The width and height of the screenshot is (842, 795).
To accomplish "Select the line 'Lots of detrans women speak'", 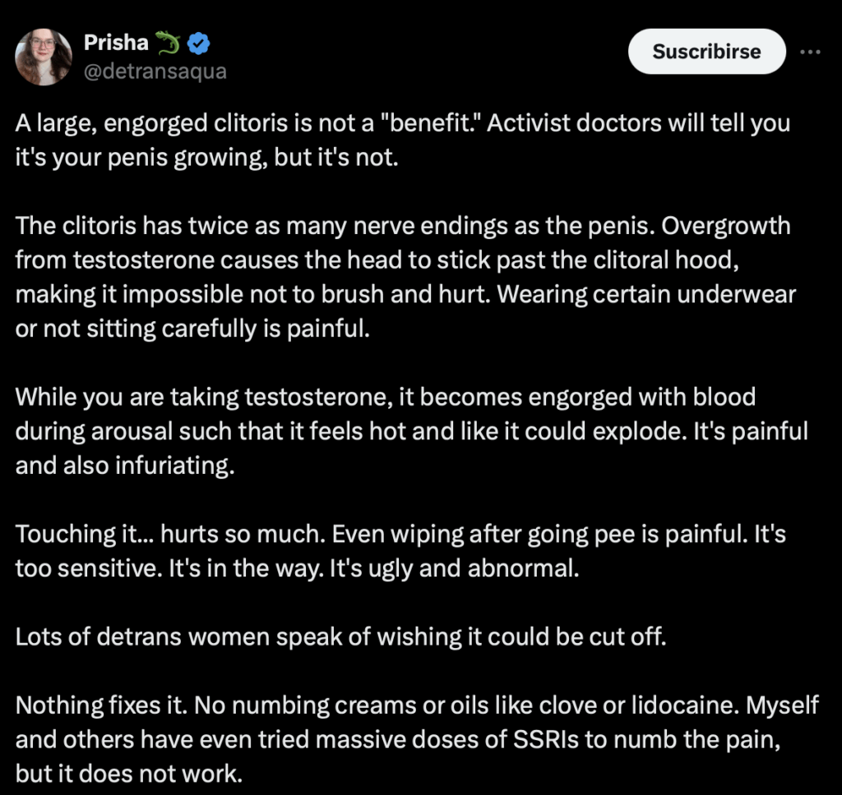I will pyautogui.click(x=341, y=636).
